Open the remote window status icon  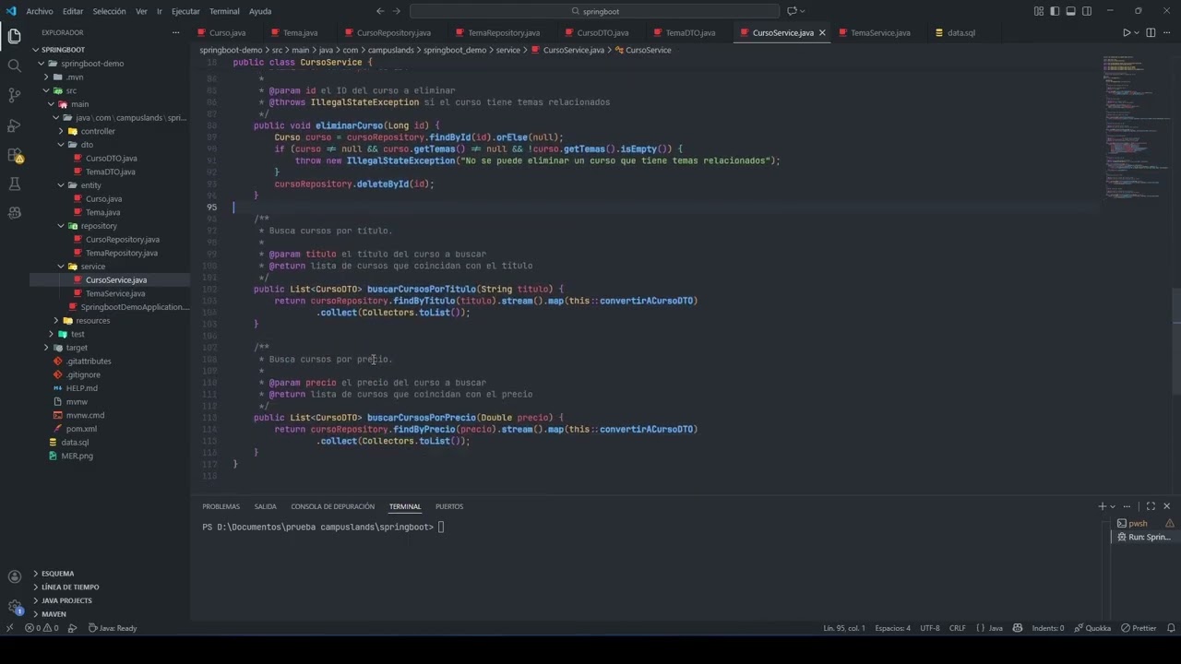coord(9,628)
